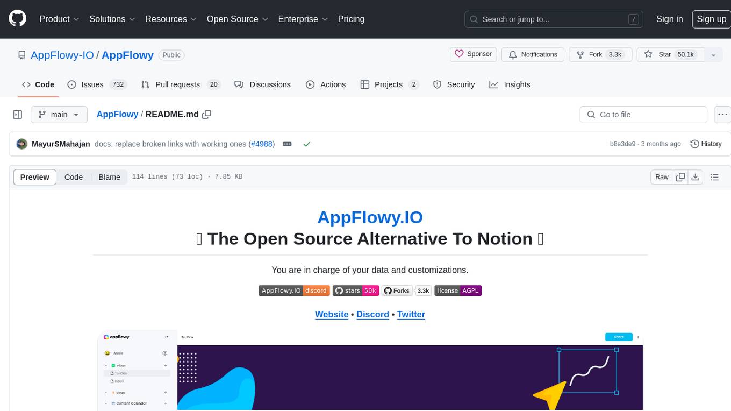Expand the star lists dropdown arrow
731x411 pixels.
[x=714, y=55]
